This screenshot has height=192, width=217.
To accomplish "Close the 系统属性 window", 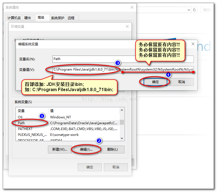I will click(x=132, y=7).
